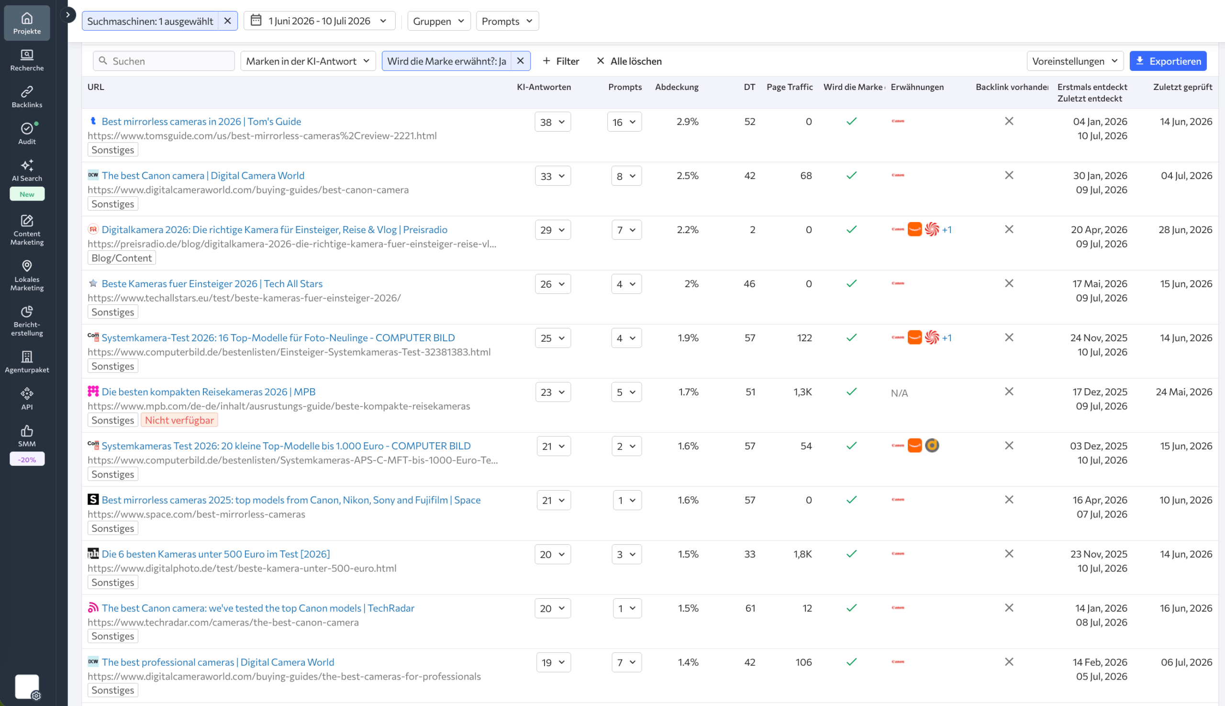Sort by DT column
Viewport: 1225px width, 706px height.
pos(749,87)
